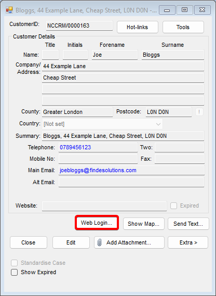Click the exclamation postcode lookup button
216x296 pixels.
click(x=199, y=112)
